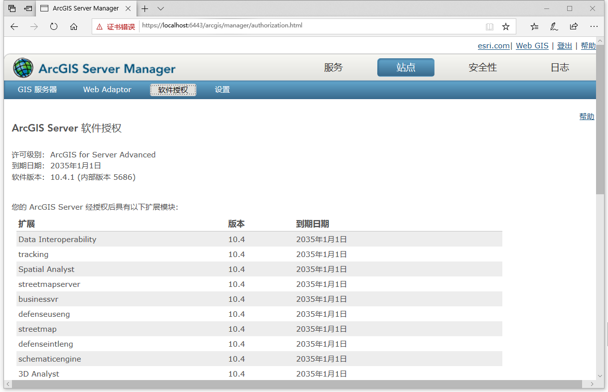Close the ArcGIS Server Manager tab
Image resolution: width=608 pixels, height=392 pixels.
point(129,8)
